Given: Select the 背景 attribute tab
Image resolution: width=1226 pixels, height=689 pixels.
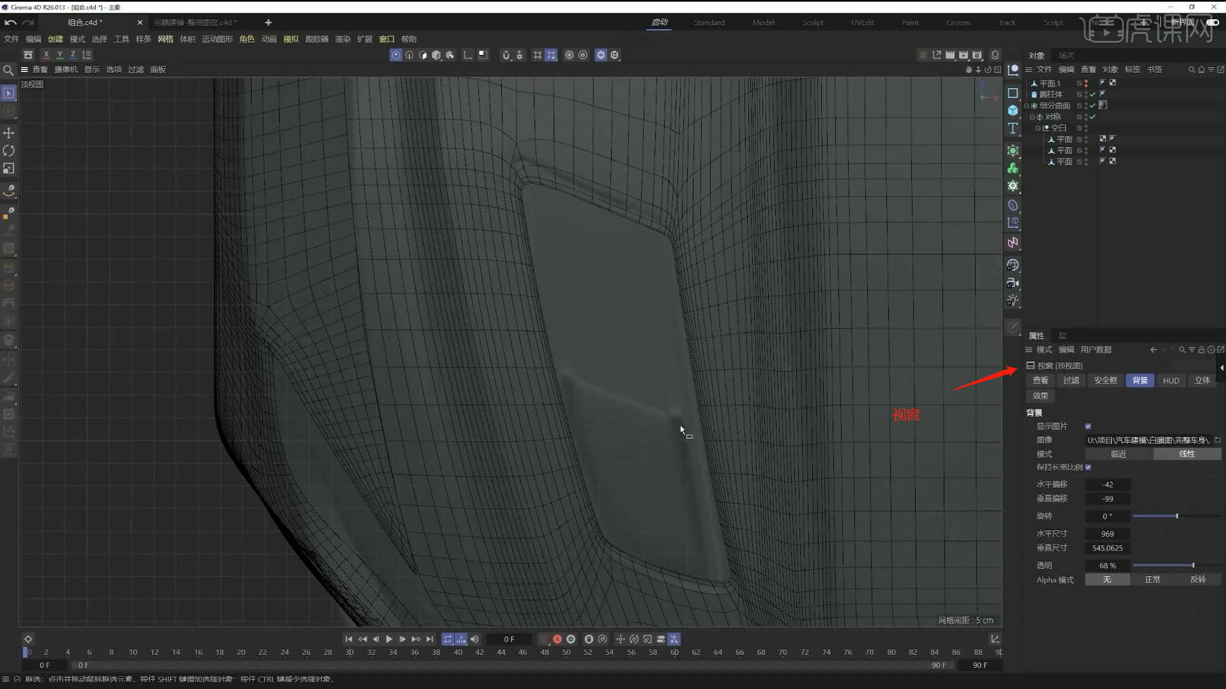Looking at the screenshot, I should click(x=1140, y=381).
